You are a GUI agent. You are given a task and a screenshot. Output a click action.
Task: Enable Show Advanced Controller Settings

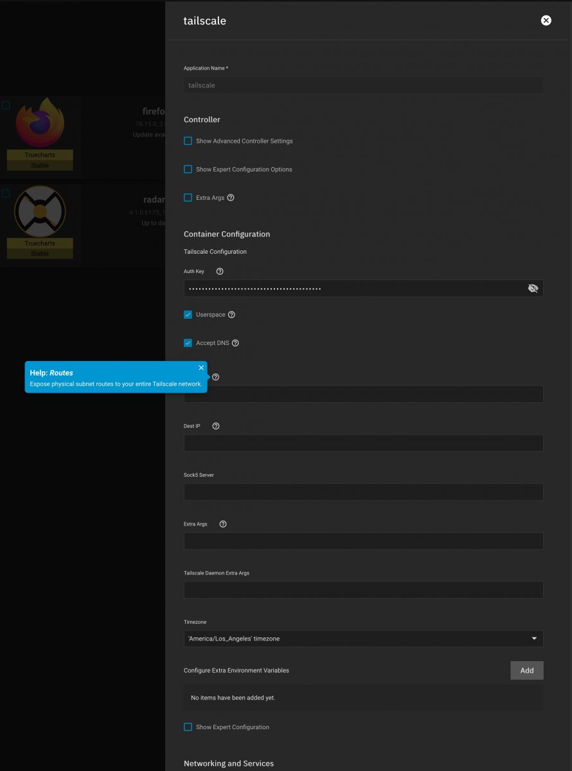click(188, 141)
